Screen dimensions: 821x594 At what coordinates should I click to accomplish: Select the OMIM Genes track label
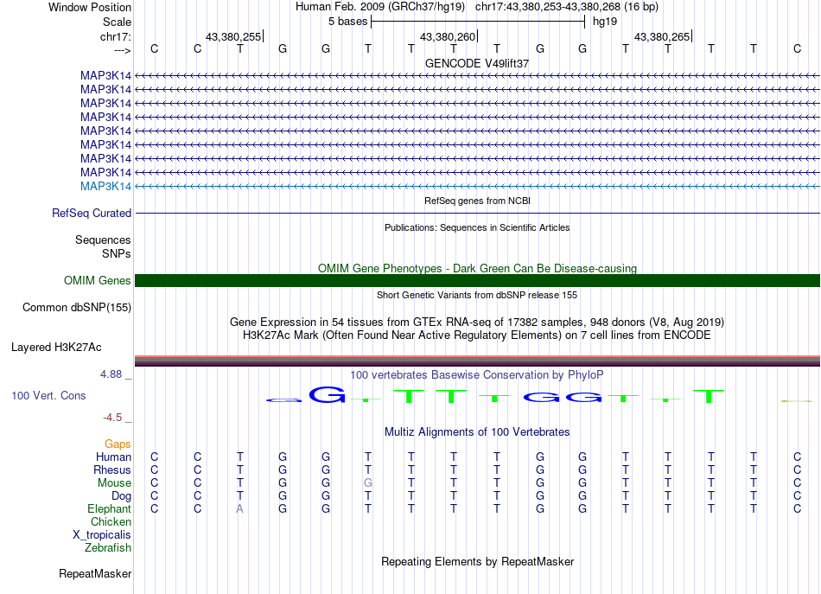pos(98,281)
